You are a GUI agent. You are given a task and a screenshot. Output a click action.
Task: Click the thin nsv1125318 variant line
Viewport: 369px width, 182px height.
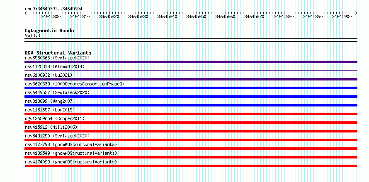[191, 70]
